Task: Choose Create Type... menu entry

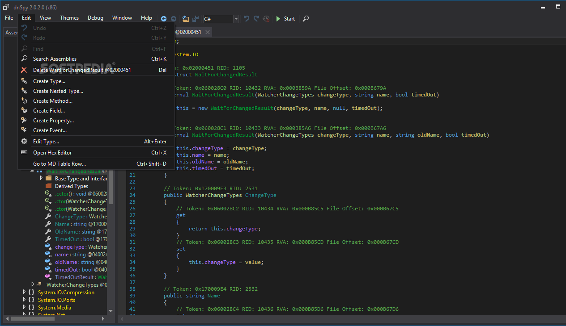Action: click(96, 81)
